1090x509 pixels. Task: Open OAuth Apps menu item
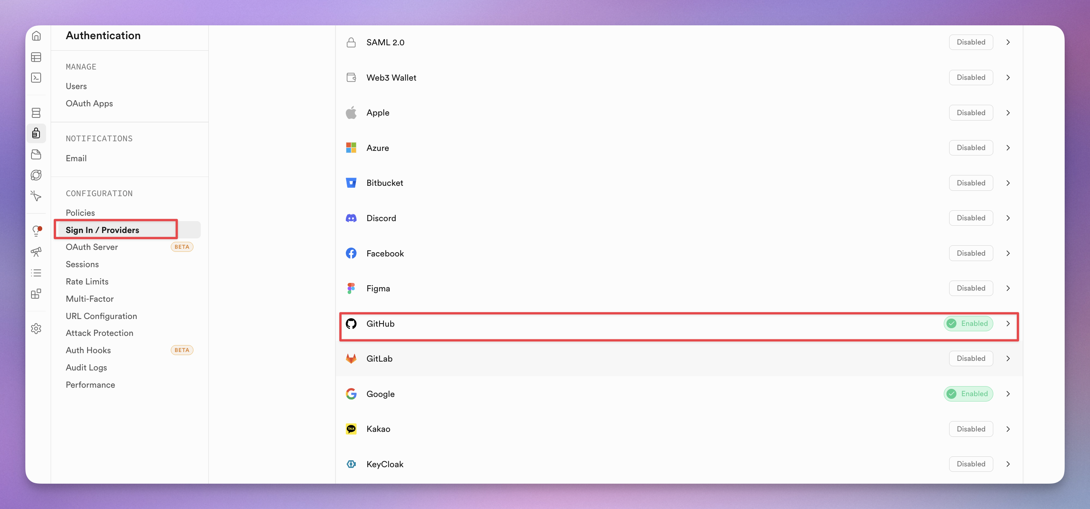(x=89, y=104)
